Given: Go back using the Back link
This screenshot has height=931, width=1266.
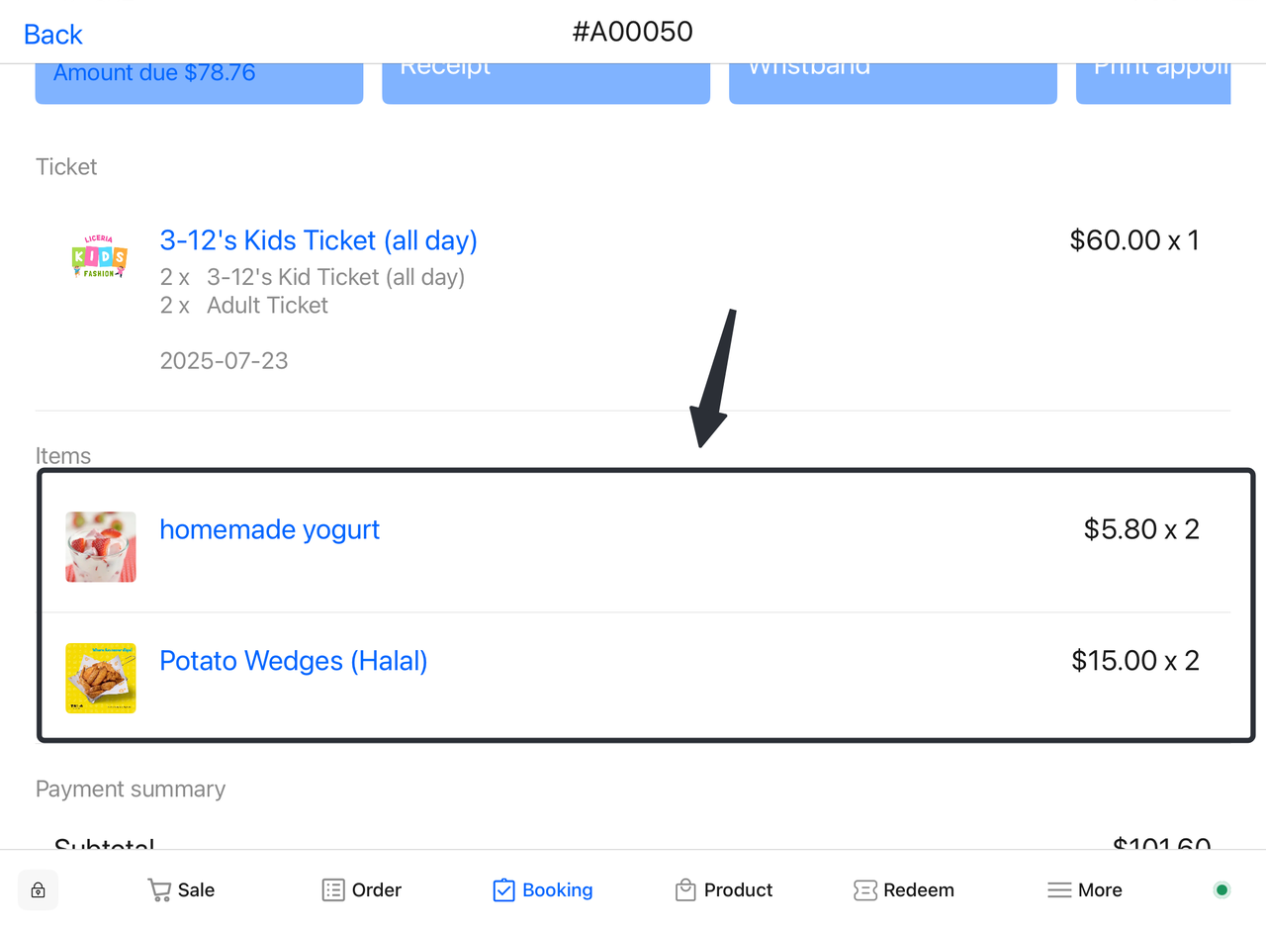Looking at the screenshot, I should coord(53,35).
